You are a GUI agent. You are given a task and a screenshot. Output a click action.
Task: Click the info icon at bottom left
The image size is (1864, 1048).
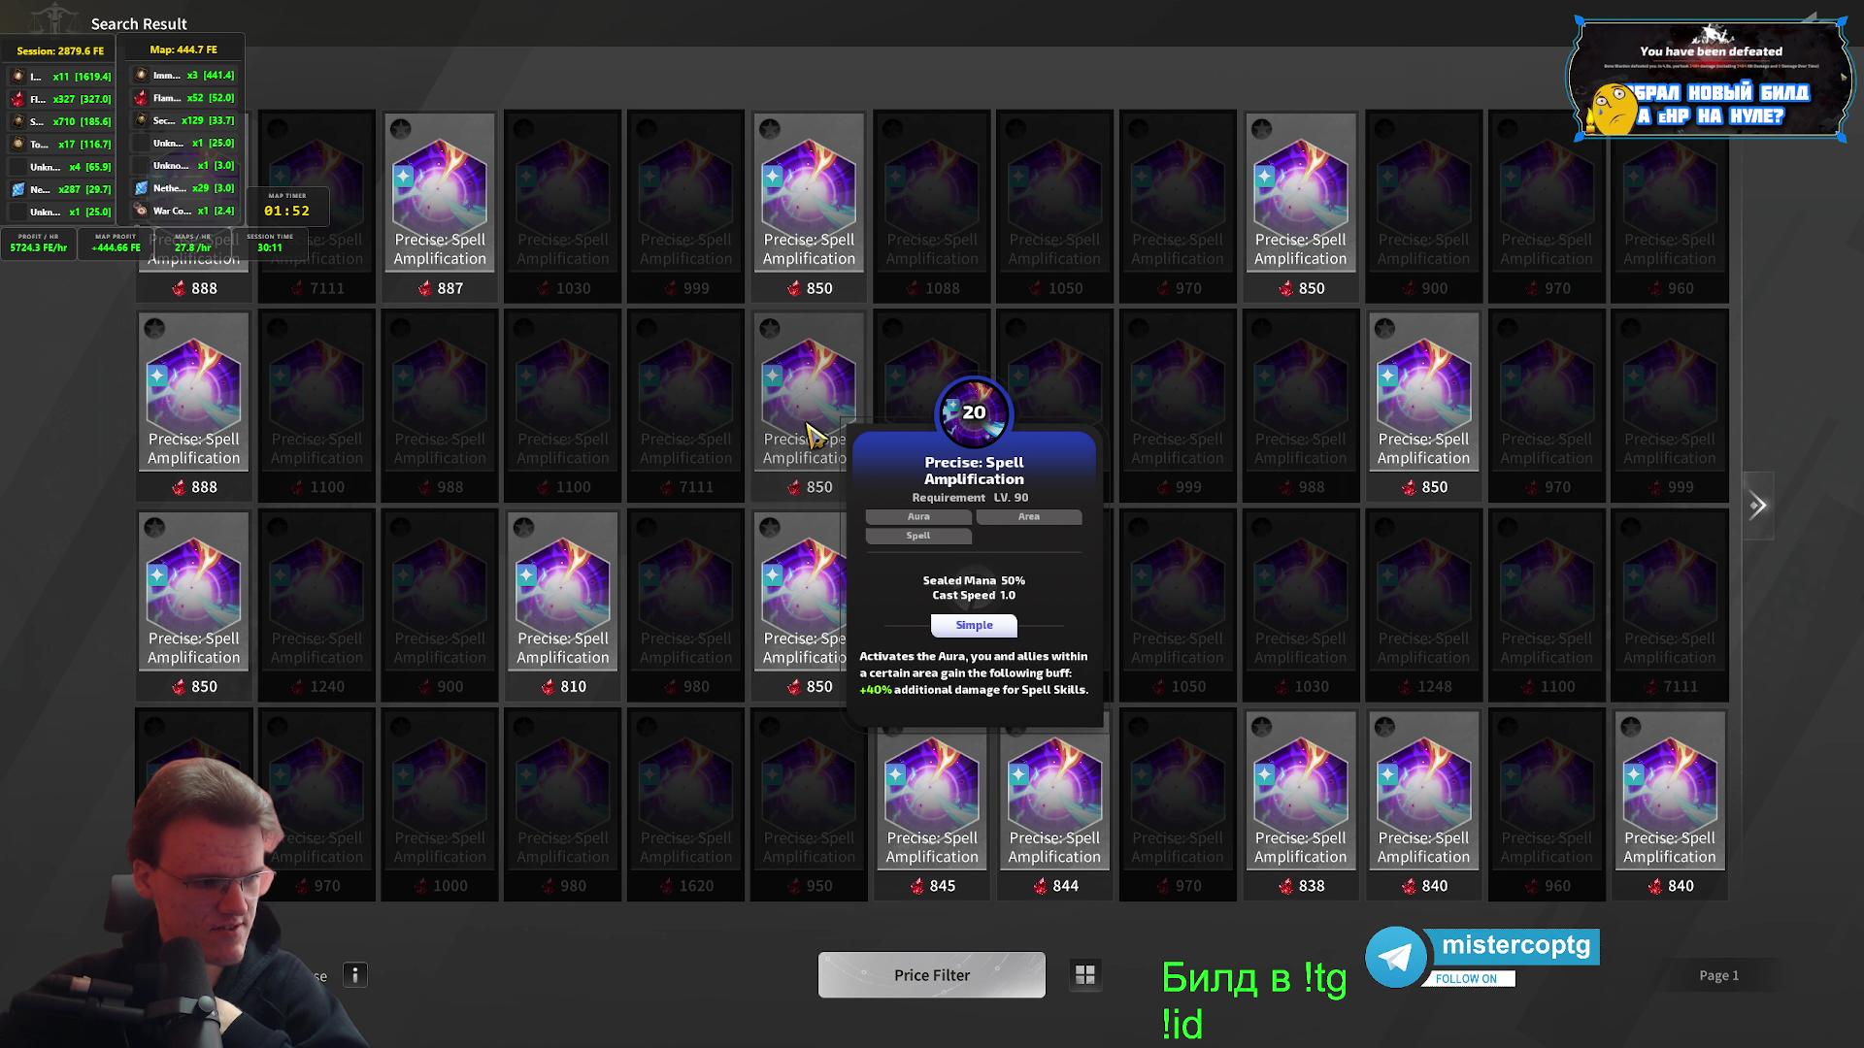(x=355, y=975)
